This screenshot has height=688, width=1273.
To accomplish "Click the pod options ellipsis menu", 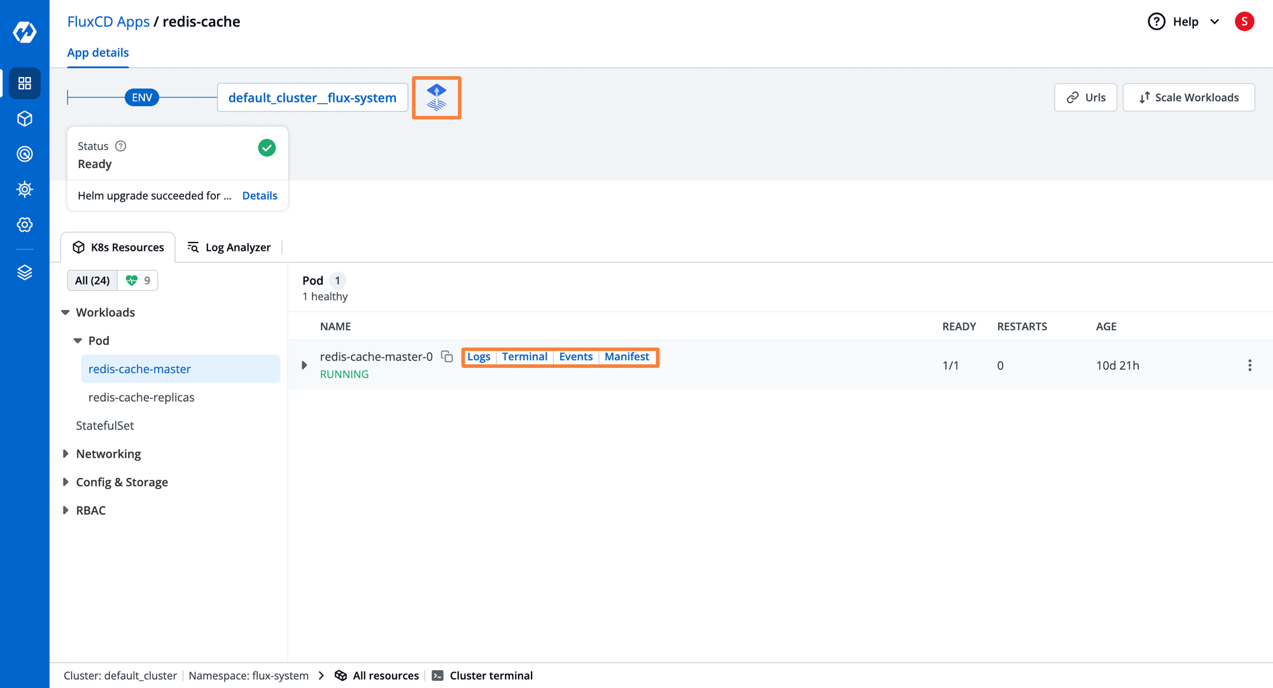I will [x=1250, y=365].
